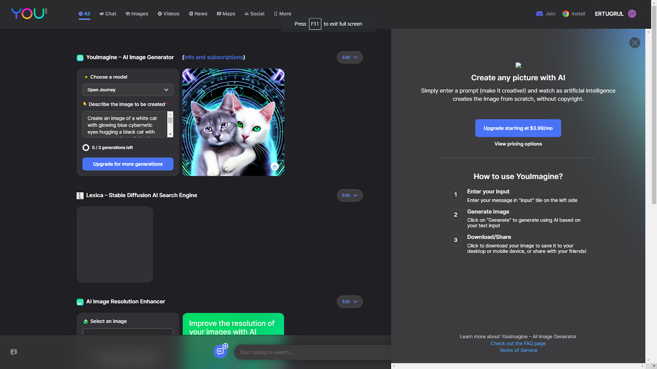657x369 pixels.
Task: Select the All tab
Action: (85, 14)
